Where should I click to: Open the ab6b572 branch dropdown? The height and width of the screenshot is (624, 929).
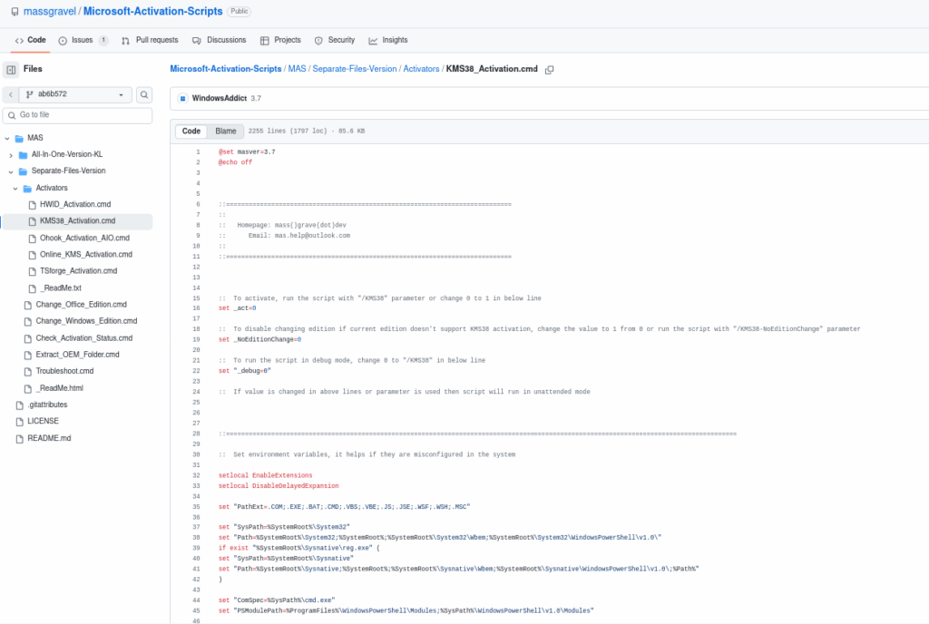(x=75, y=94)
